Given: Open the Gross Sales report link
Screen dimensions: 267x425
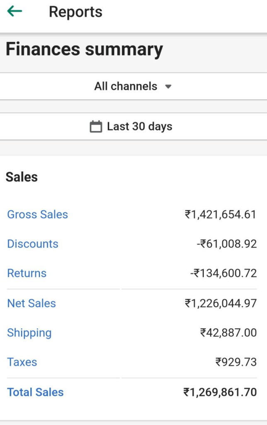Looking at the screenshot, I should 37,215.
